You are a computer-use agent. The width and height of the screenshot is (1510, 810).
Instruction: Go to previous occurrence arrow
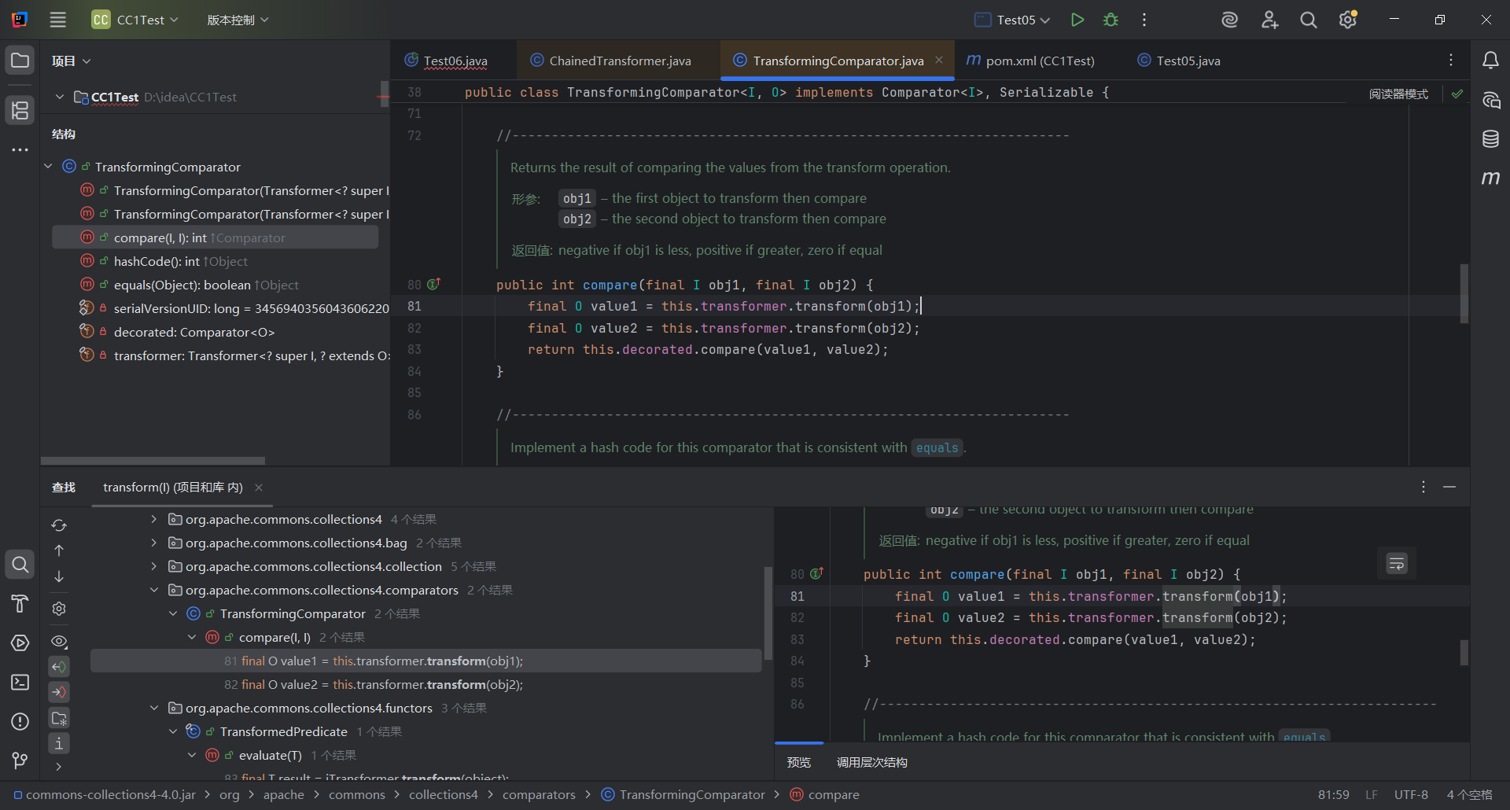click(59, 550)
